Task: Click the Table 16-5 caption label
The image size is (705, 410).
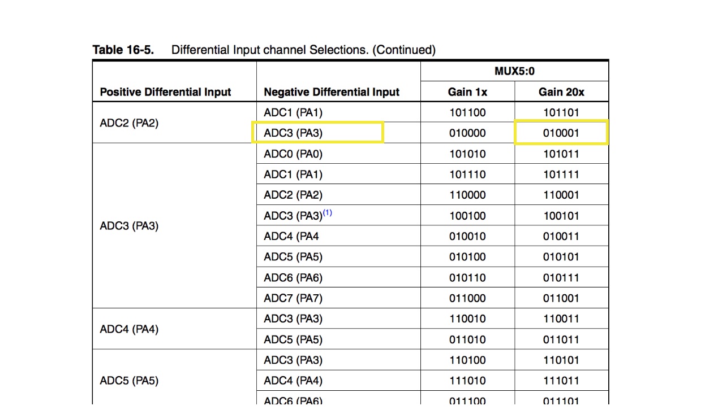Action: click(x=123, y=50)
